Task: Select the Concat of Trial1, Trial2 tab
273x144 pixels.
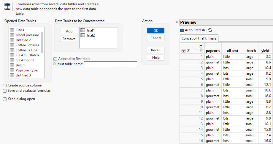Action: pyautogui.click(x=199, y=38)
